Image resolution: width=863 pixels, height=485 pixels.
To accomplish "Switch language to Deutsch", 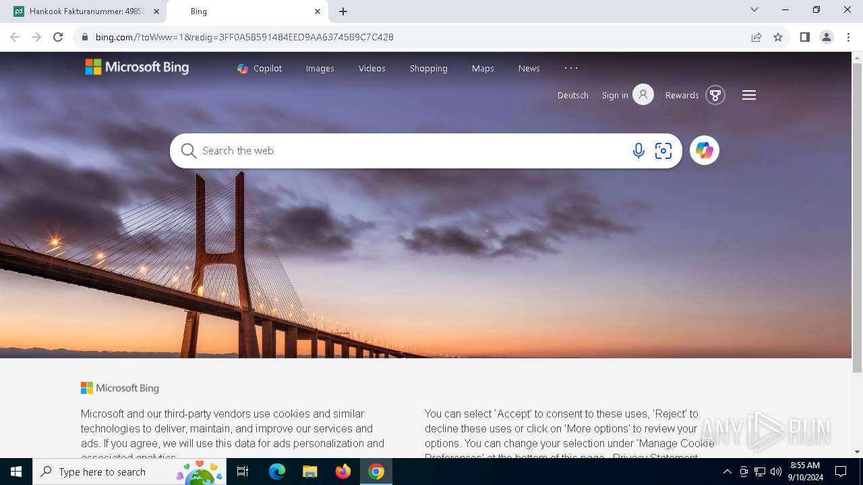I will pos(573,95).
